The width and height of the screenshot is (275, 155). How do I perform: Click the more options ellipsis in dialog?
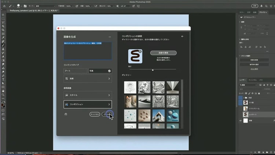click(110, 37)
